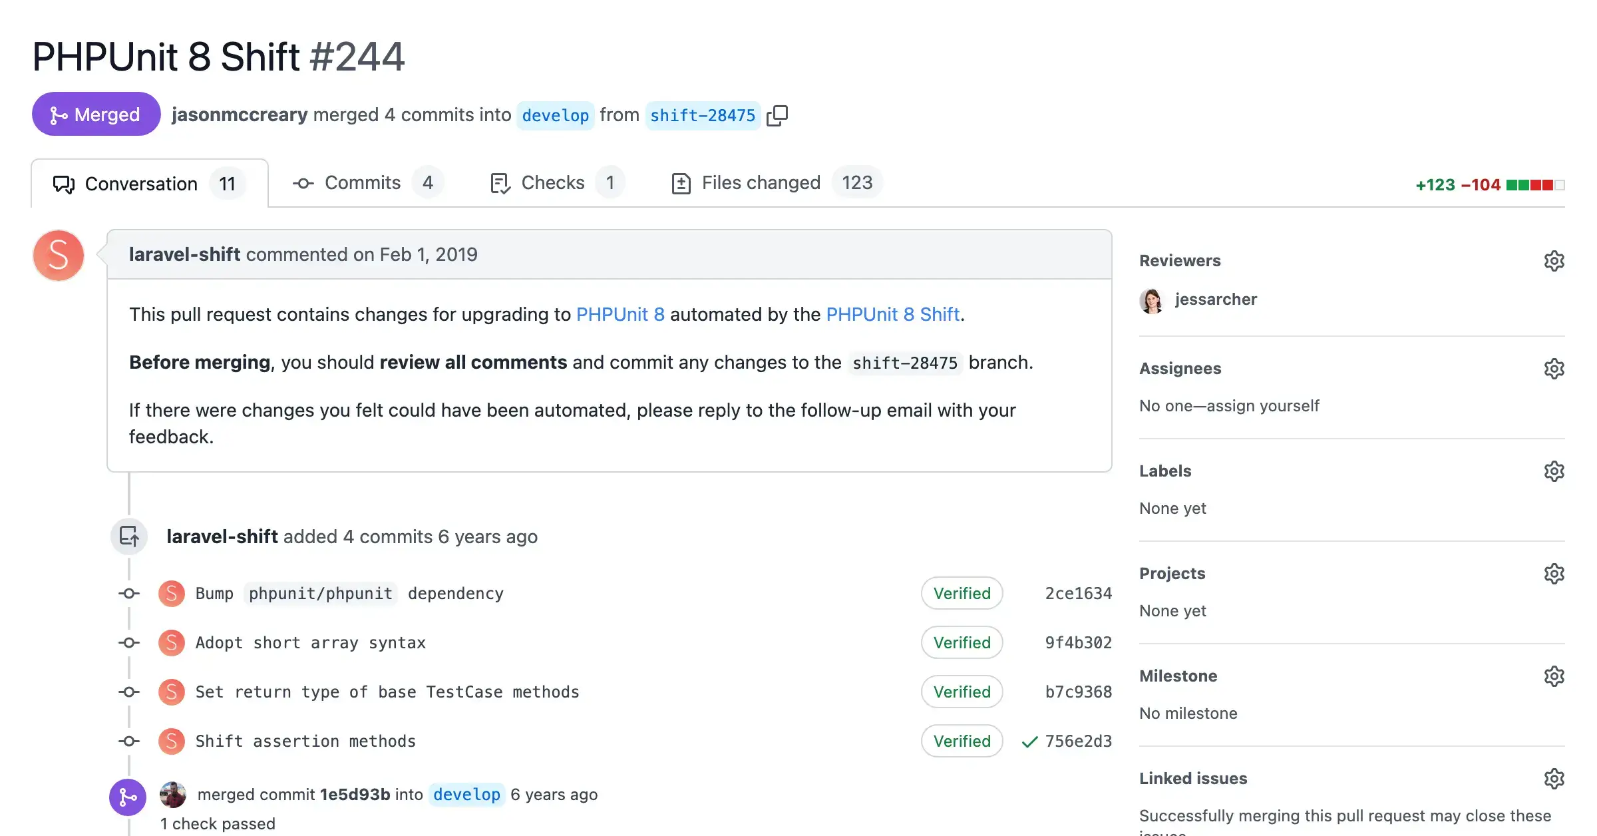
Task: Click laravel-shift's avatar on the first comment
Action: [x=58, y=255]
